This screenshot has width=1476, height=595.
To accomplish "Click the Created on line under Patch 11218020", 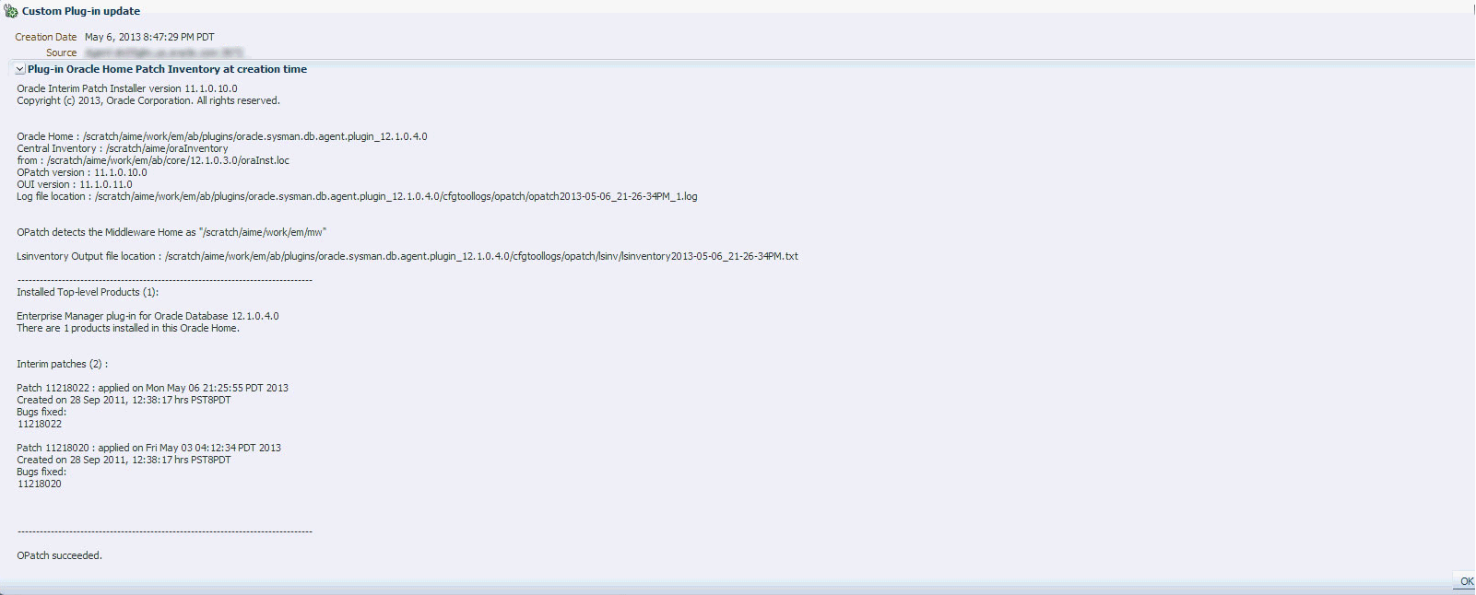I will coord(124,460).
